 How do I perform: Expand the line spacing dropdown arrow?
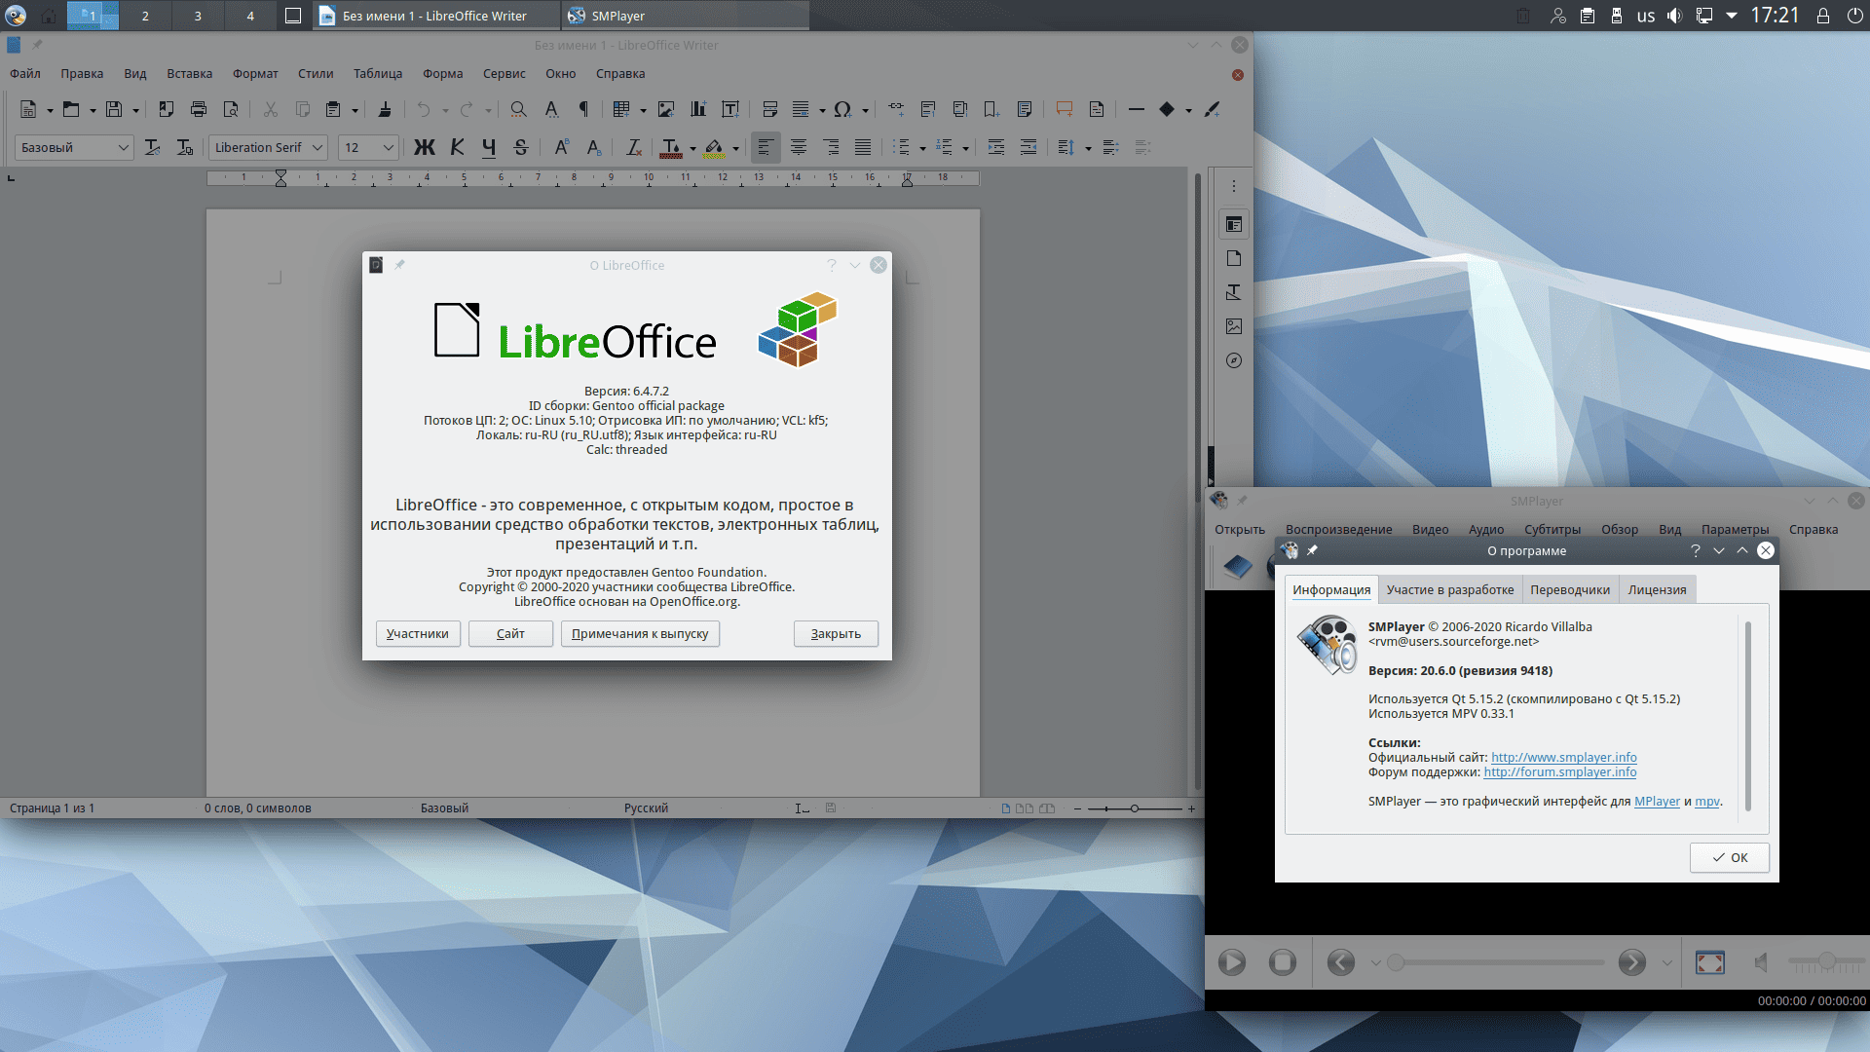(1088, 149)
